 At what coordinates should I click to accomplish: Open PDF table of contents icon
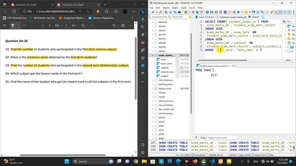pyautogui.click(x=5, y=25)
